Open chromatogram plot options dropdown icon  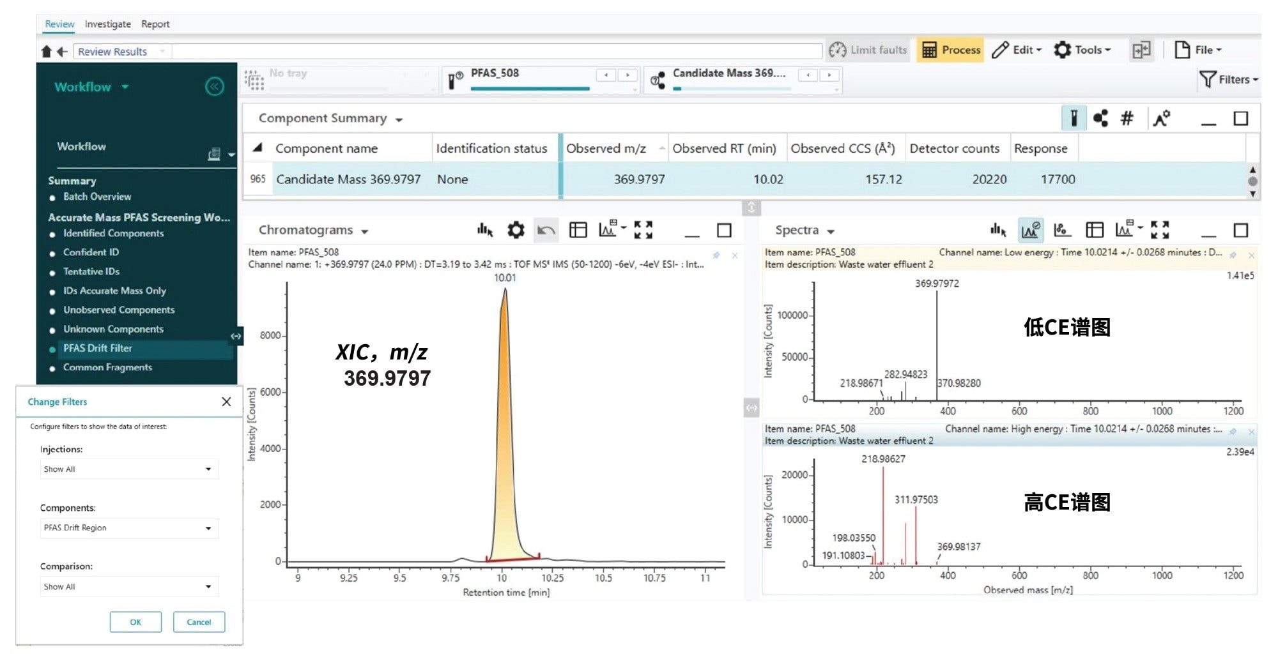612,229
